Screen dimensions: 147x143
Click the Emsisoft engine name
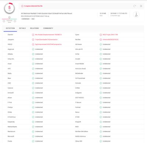click(11, 93)
